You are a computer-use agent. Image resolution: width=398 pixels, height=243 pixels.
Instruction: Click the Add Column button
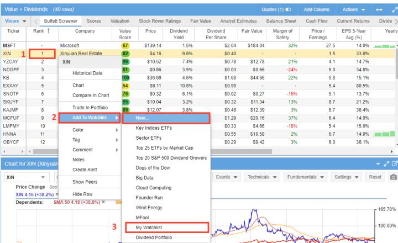tap(316, 9)
